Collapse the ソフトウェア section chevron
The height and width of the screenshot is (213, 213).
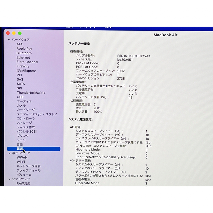pos(9,179)
